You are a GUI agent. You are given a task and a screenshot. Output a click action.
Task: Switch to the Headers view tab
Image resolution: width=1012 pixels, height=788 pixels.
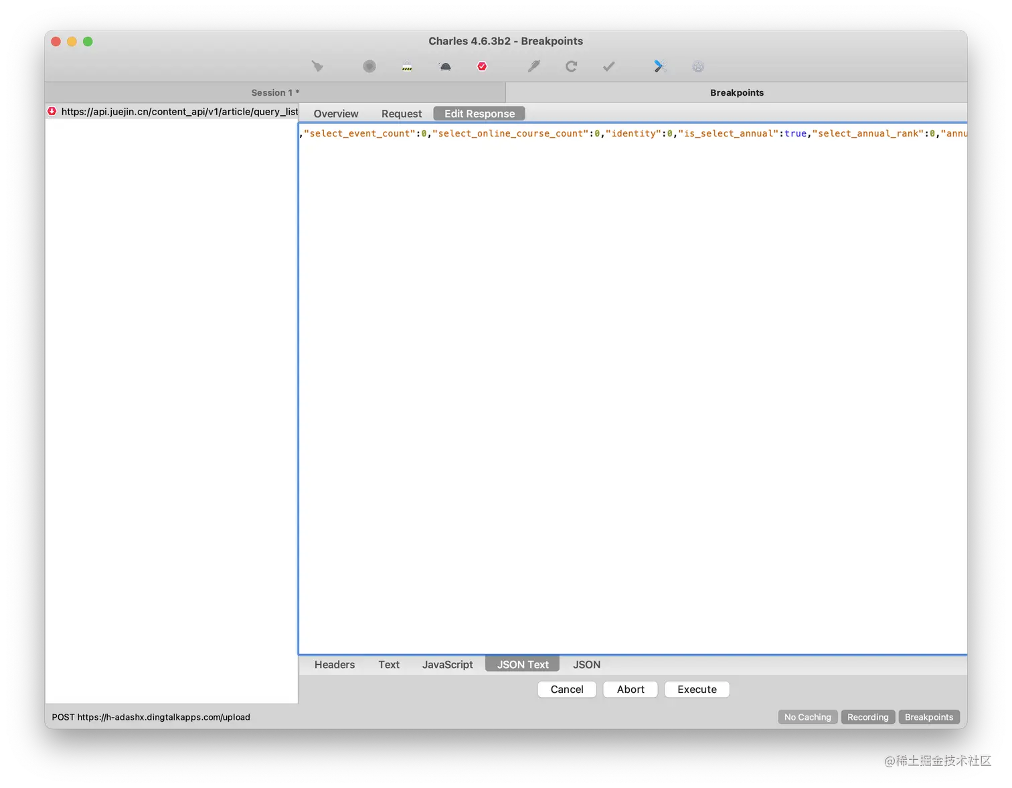tap(335, 665)
